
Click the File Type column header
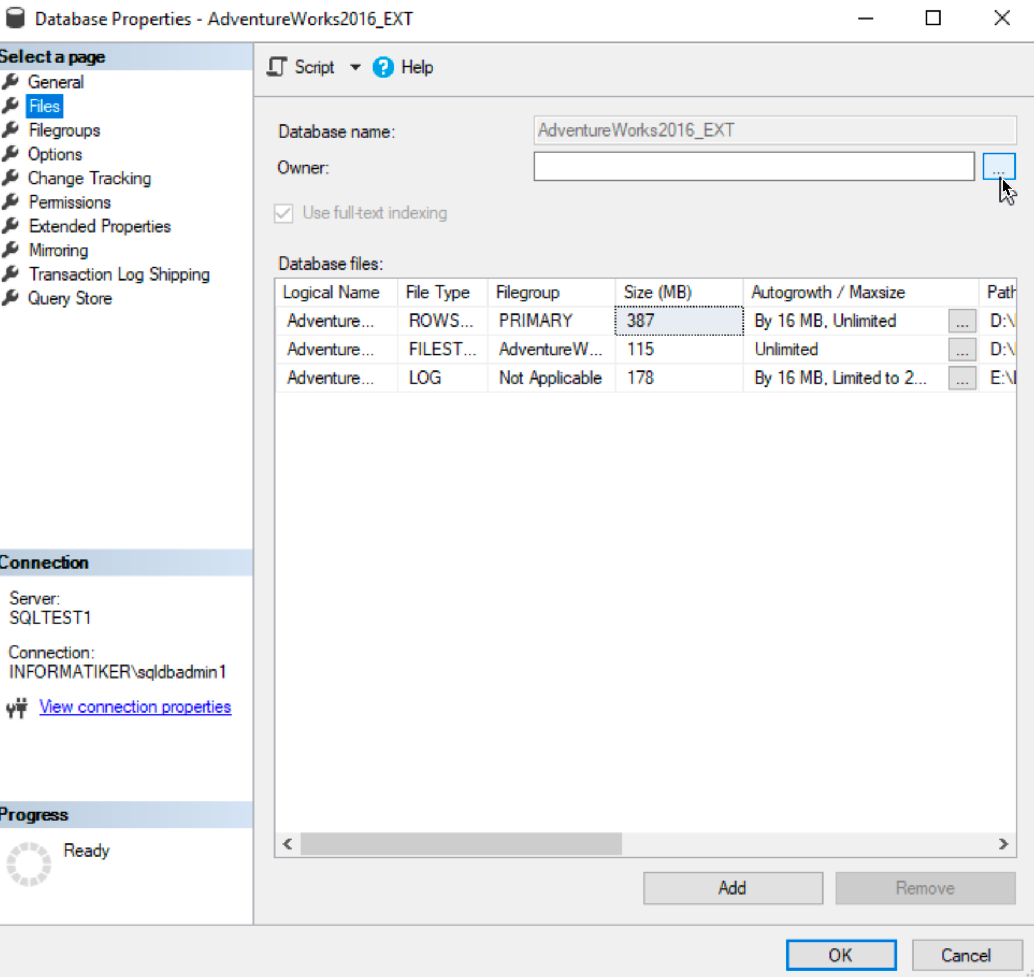(x=443, y=293)
